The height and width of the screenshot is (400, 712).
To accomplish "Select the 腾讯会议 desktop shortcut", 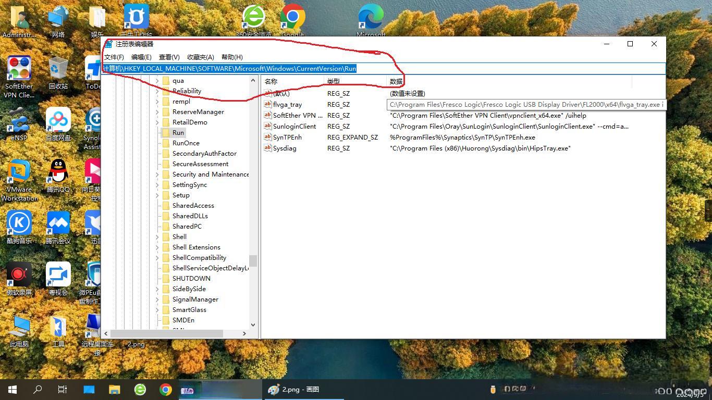I will [x=58, y=227].
